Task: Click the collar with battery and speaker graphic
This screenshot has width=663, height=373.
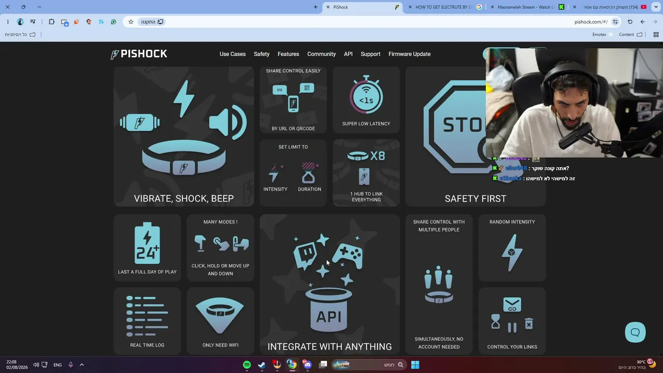Action: (184, 128)
